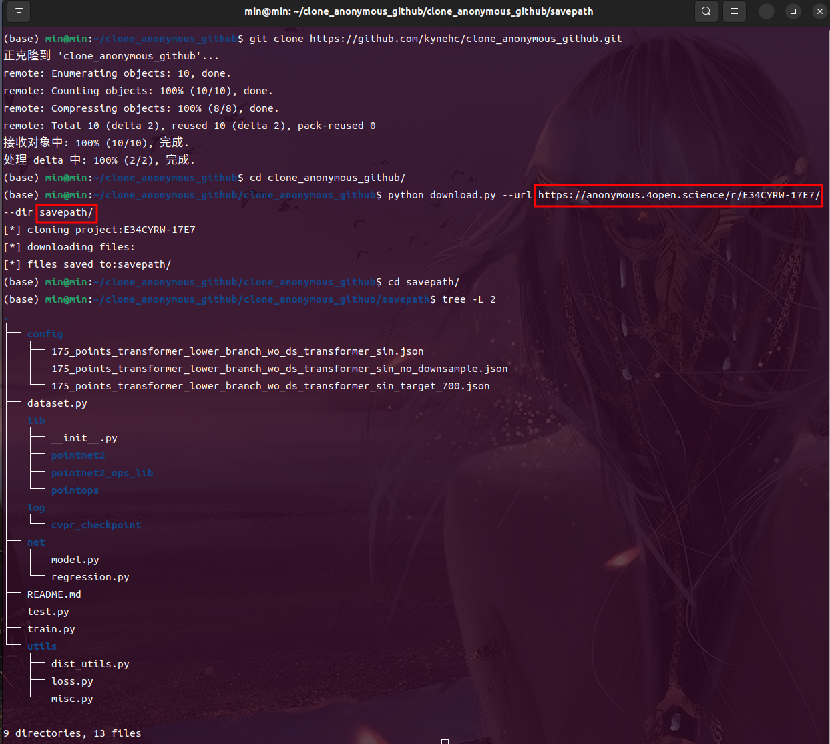Screen dimensions: 830x744
Task: Open the terminal search magnifier
Action: pyautogui.click(x=706, y=11)
